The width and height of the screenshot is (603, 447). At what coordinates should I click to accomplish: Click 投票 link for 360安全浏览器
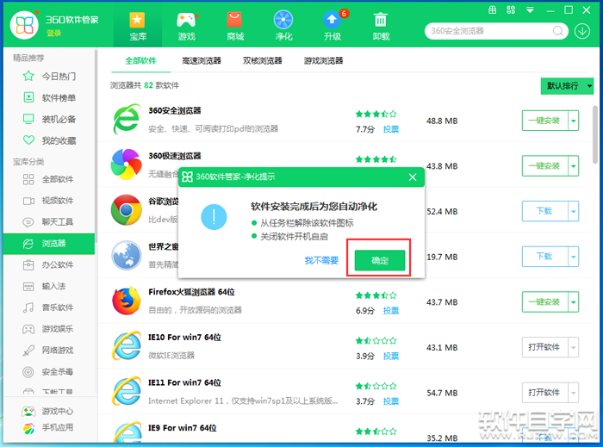pyautogui.click(x=391, y=129)
